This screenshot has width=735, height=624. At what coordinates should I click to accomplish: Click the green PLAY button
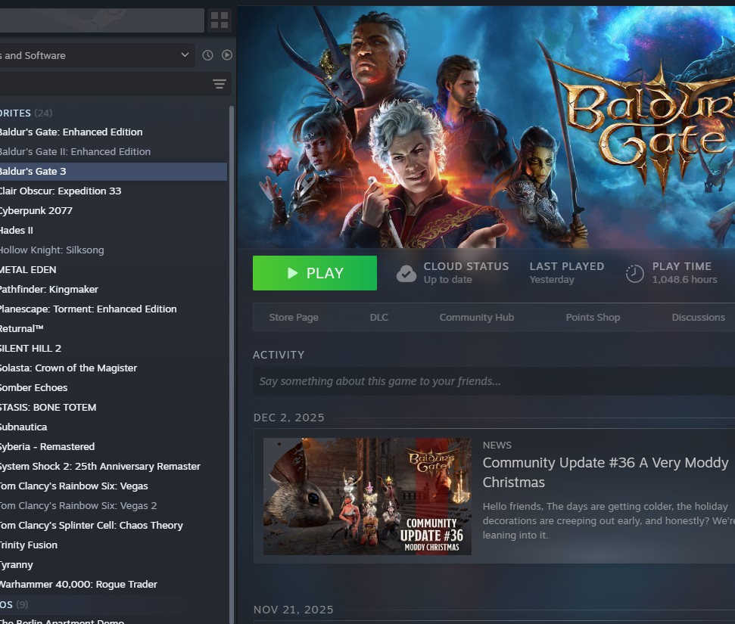[x=315, y=273]
